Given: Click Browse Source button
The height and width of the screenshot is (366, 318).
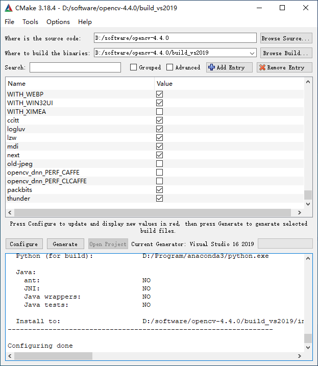Looking at the screenshot, I should (286, 38).
